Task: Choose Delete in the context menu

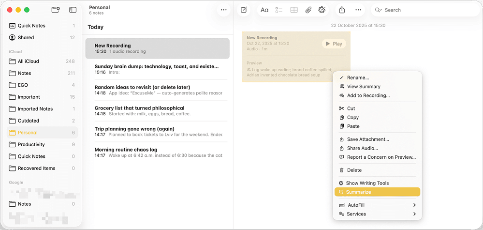Action: 377,170
